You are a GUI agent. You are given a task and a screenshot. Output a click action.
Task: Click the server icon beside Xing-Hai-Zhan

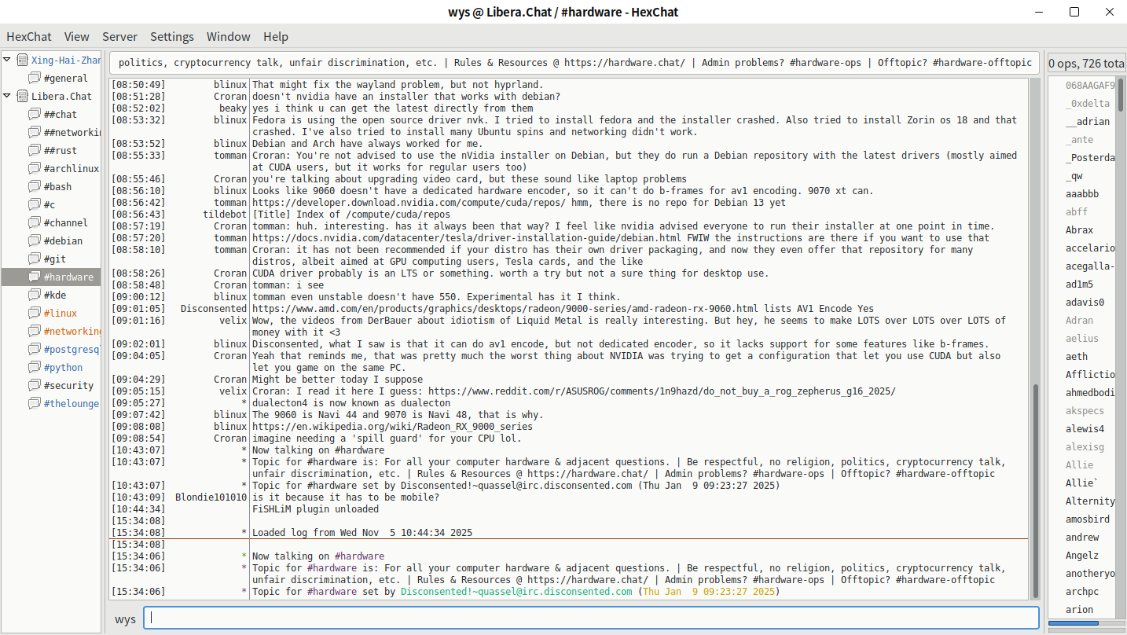click(22, 60)
